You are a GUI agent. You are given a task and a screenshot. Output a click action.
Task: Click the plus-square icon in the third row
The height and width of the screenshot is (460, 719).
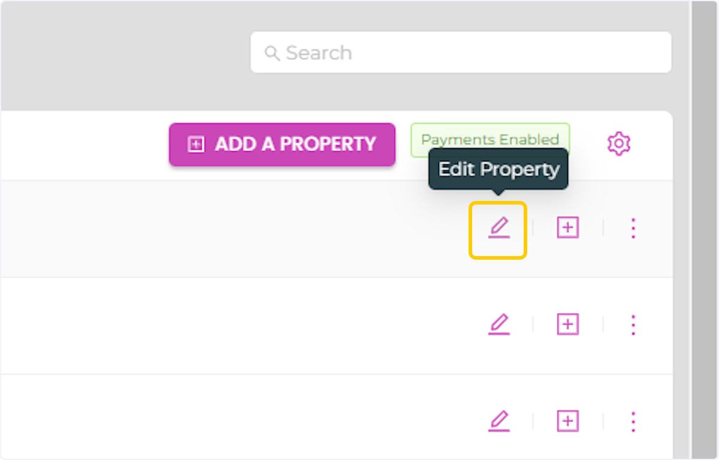567,421
